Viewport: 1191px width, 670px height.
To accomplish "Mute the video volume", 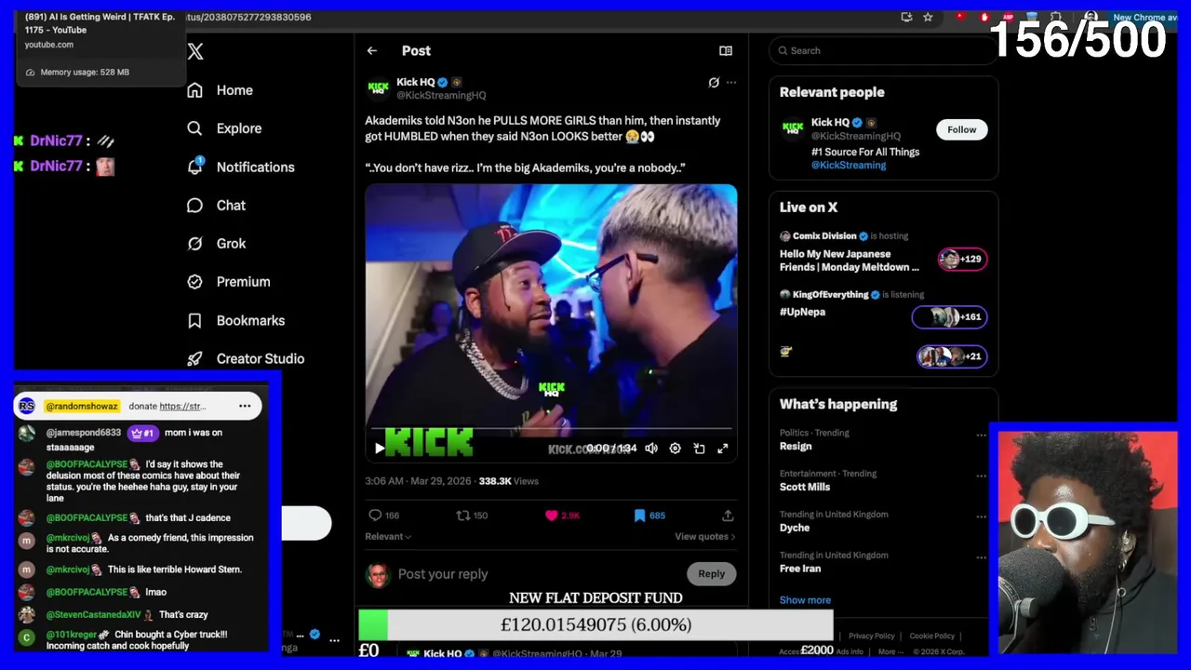I will click(651, 449).
